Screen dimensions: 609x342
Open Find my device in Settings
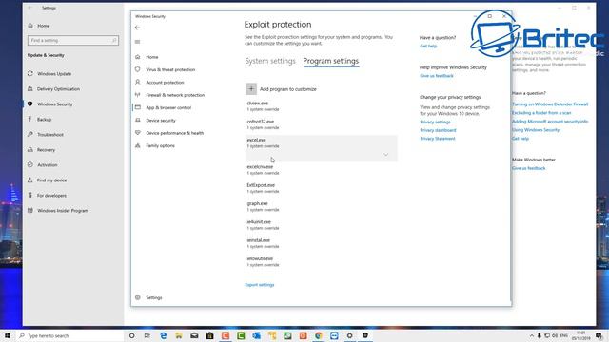click(x=51, y=180)
